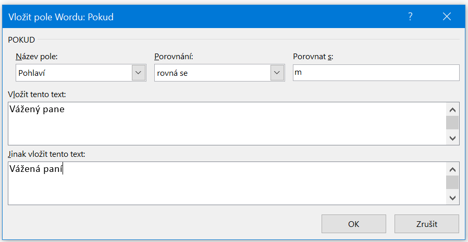Image resolution: width=468 pixels, height=242 pixels.
Task: Click the 'Jinak vložit tento text:' label
Action: (46, 154)
